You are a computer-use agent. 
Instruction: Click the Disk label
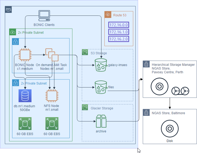(x=170, y=141)
